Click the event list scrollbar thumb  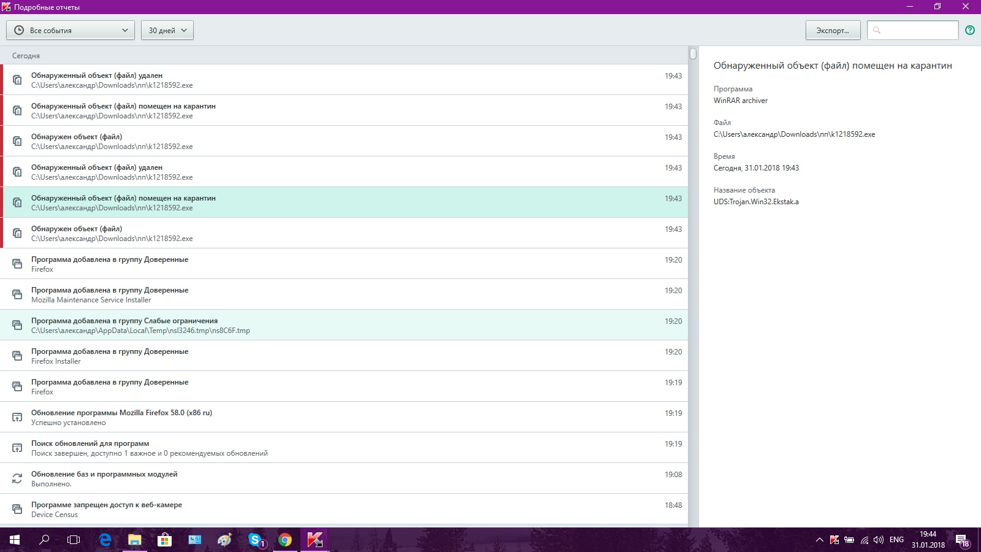point(693,54)
